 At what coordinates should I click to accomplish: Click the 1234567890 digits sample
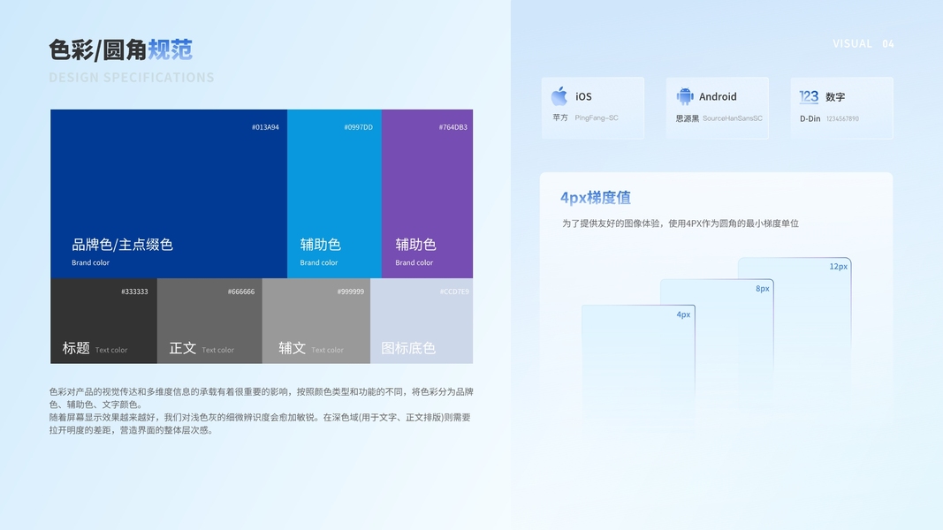(842, 119)
